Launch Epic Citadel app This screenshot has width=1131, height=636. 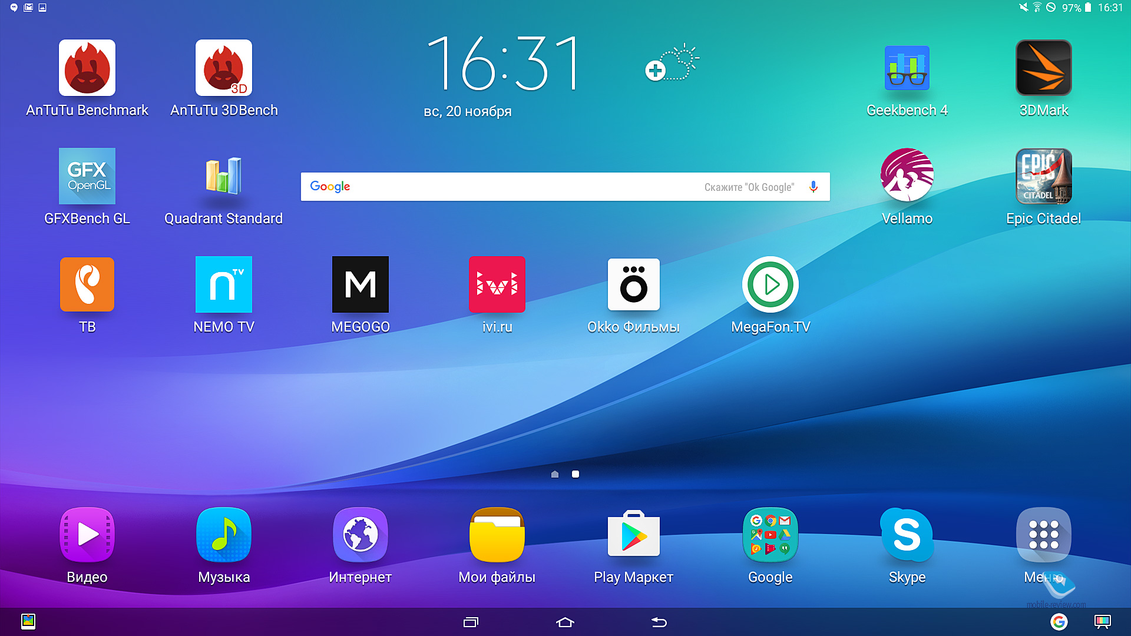click(x=1044, y=176)
